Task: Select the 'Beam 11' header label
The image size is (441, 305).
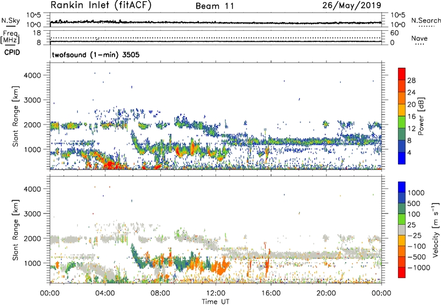Action: point(215,6)
